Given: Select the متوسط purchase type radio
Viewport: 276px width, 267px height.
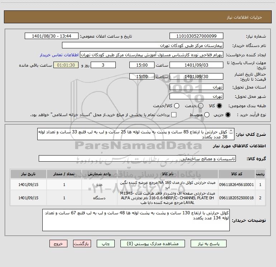Looking at the screenshot, I should pos(207,115).
